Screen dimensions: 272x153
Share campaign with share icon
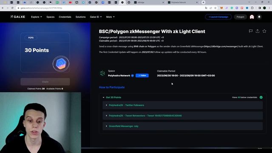258,31
